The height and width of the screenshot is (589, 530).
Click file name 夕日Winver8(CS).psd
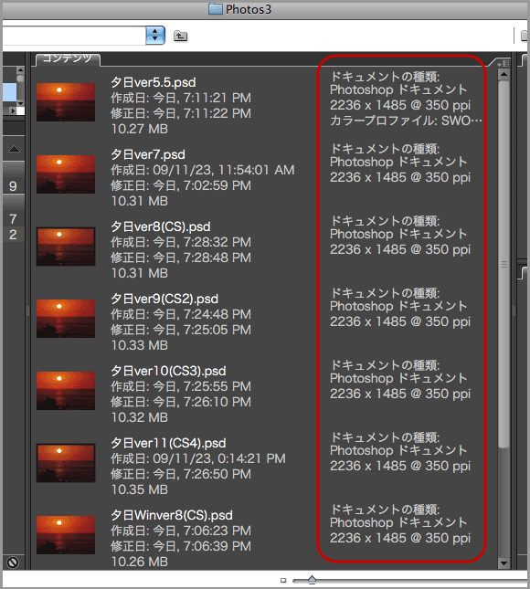(x=172, y=515)
